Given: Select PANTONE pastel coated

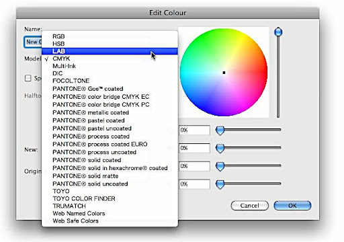Looking at the screenshot, I should tap(110, 120).
